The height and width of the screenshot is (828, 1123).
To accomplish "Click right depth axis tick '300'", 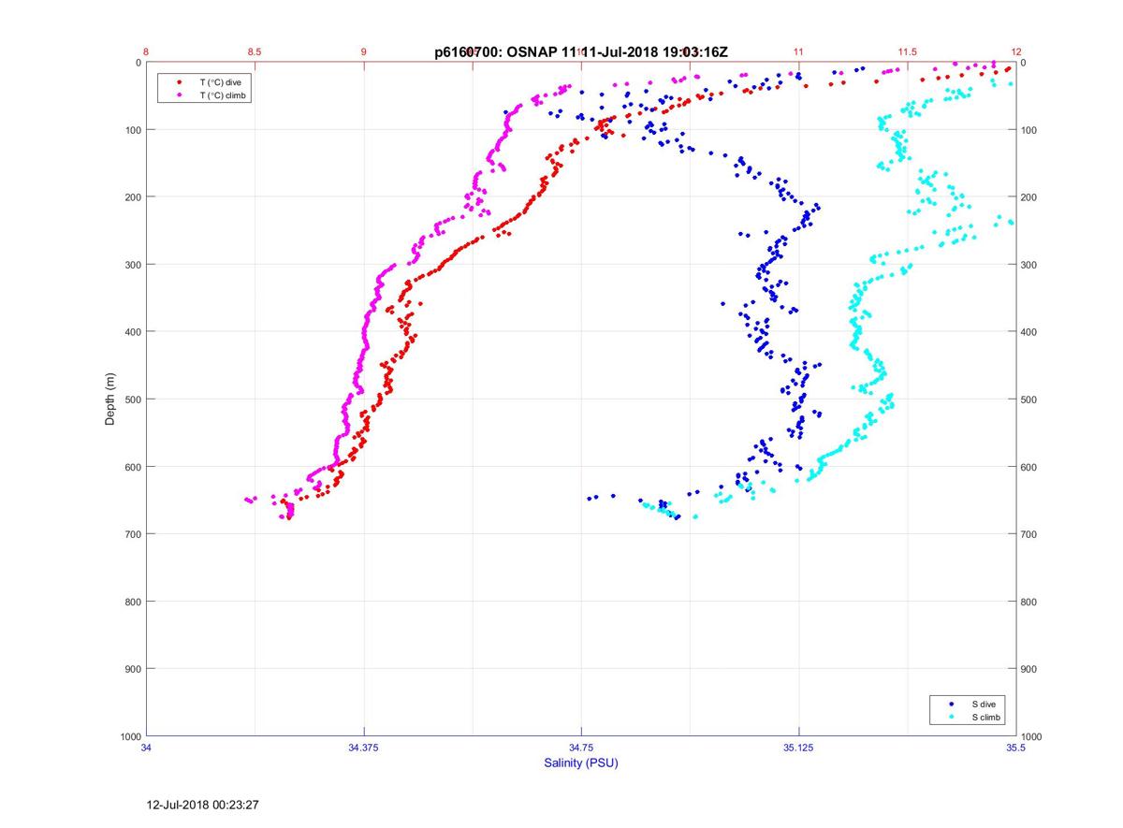I will [1030, 265].
